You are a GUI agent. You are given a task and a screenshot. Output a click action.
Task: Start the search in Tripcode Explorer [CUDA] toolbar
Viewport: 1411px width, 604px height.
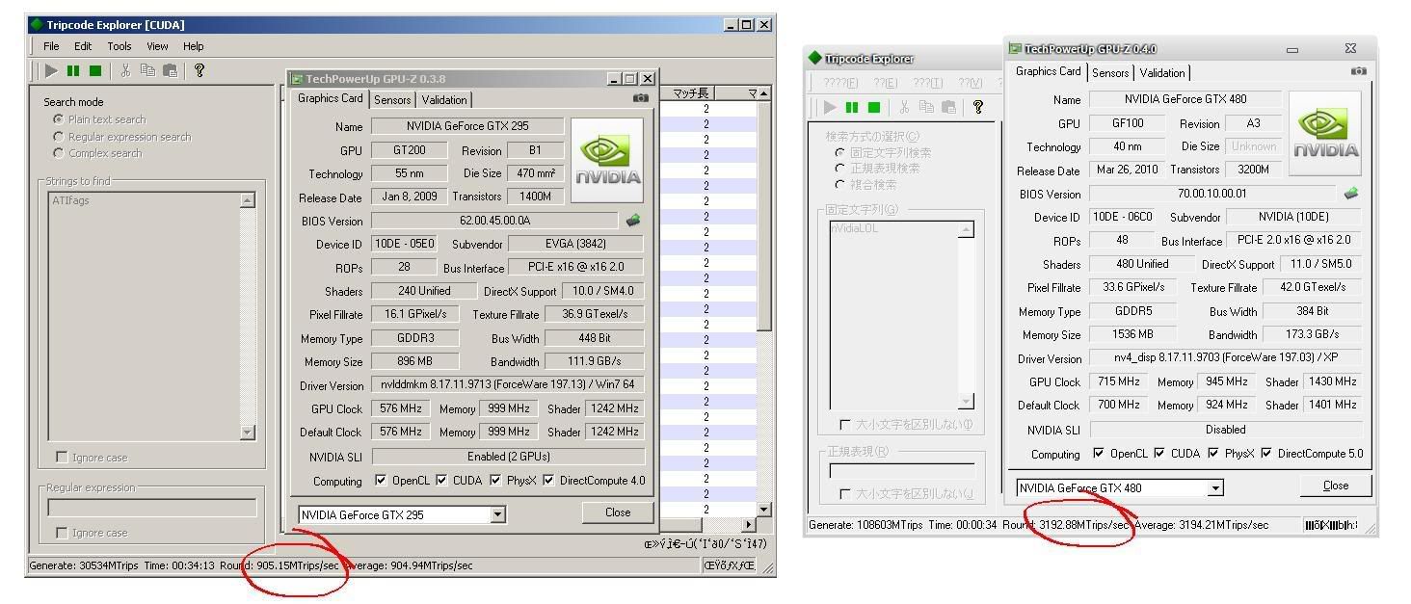click(x=52, y=70)
